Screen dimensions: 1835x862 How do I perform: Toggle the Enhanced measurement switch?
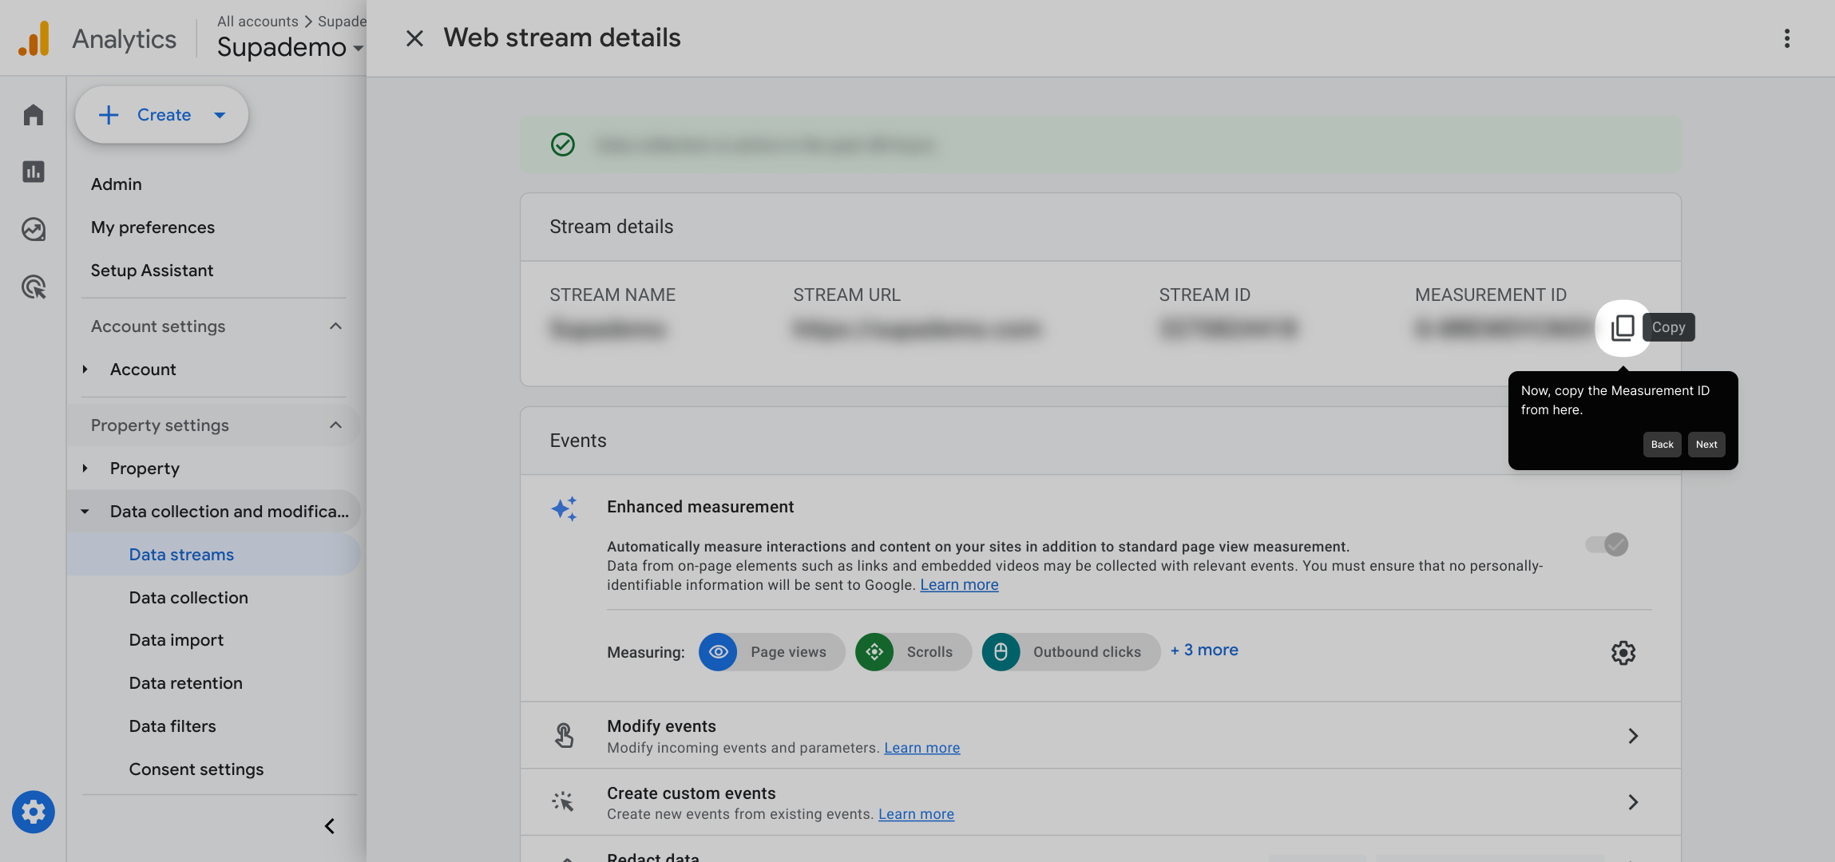(x=1607, y=544)
